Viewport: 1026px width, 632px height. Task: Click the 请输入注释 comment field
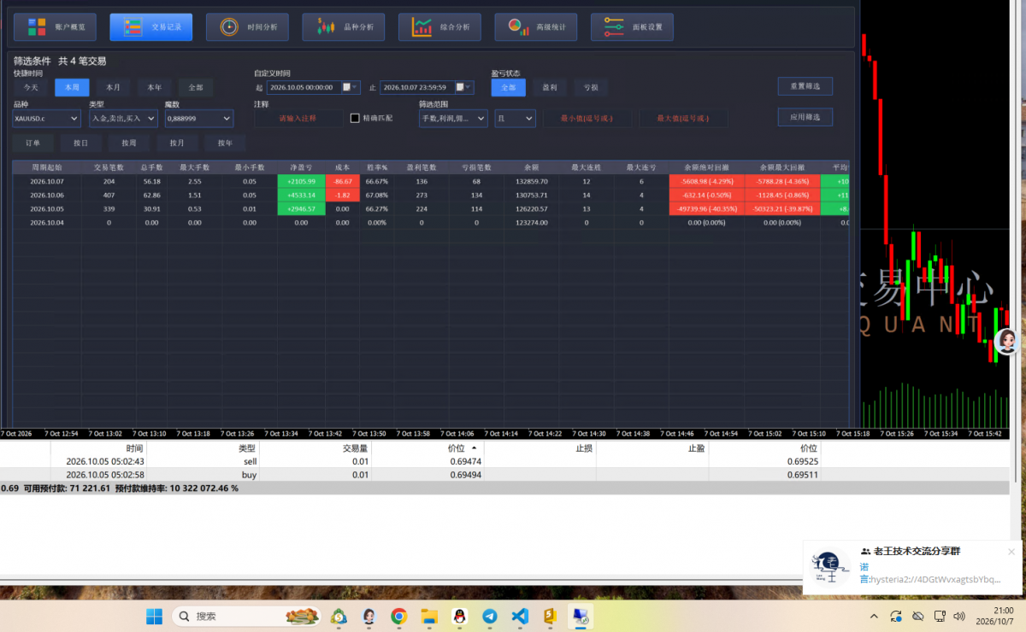pos(298,118)
